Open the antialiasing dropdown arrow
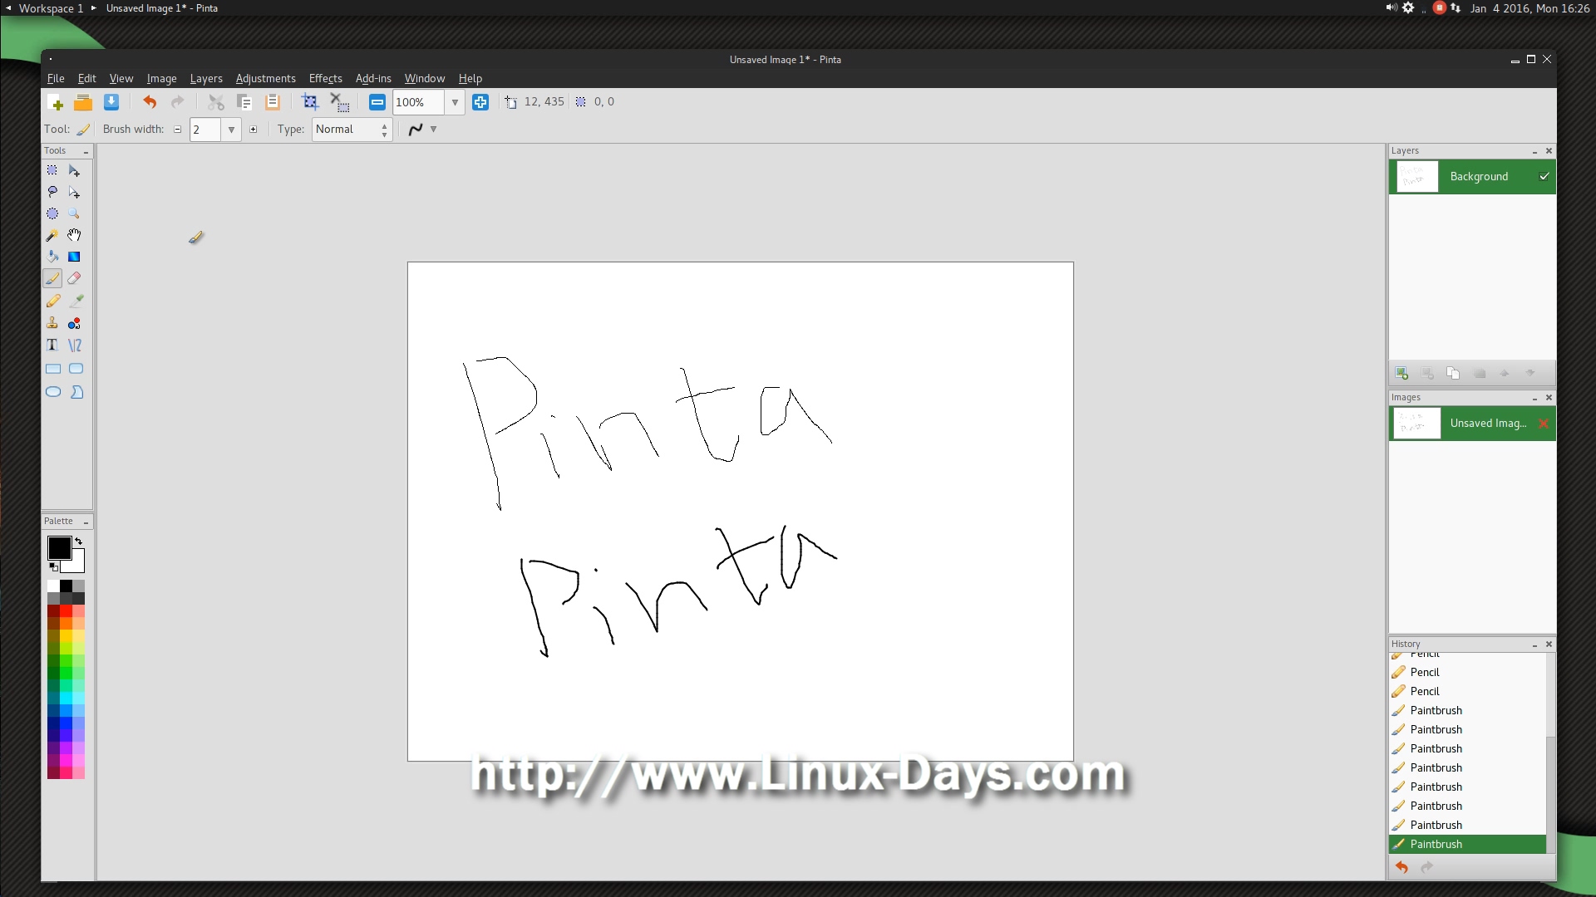 click(x=433, y=130)
